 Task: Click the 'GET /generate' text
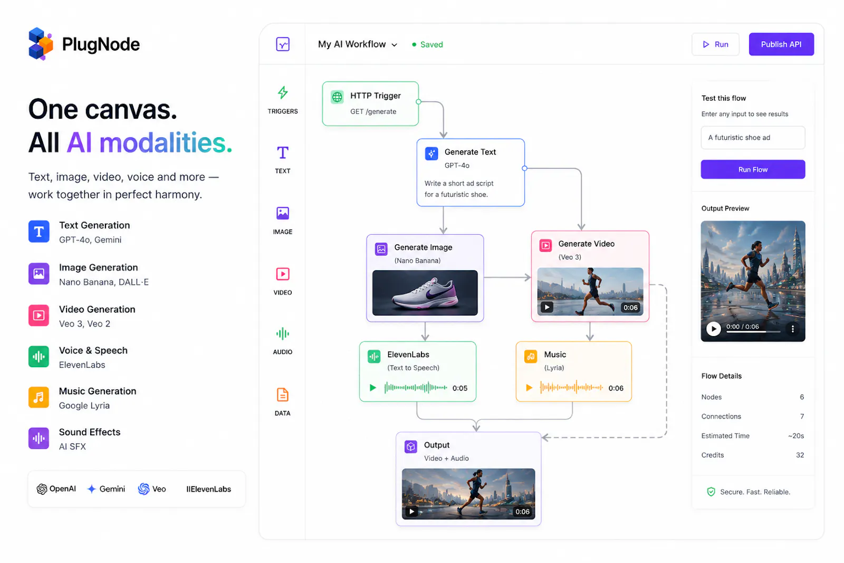(x=373, y=112)
